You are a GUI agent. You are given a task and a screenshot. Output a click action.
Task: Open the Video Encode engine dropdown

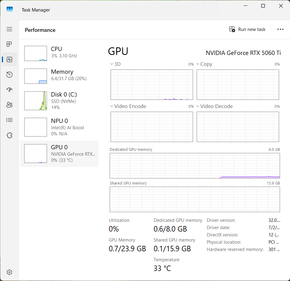[128, 106]
